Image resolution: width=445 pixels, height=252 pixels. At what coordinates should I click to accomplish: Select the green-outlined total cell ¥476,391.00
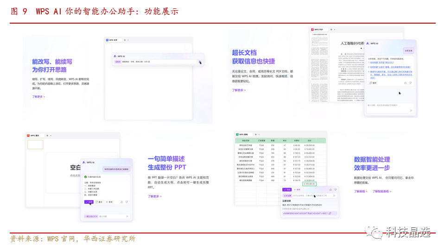point(309,184)
